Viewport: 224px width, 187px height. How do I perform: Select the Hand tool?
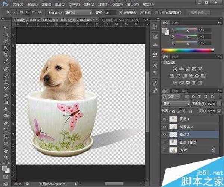(6, 151)
